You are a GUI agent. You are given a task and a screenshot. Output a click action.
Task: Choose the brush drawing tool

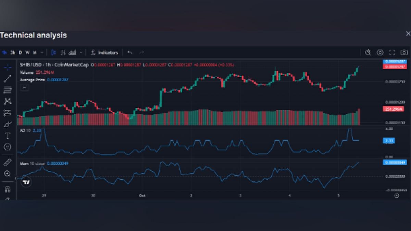(8, 124)
